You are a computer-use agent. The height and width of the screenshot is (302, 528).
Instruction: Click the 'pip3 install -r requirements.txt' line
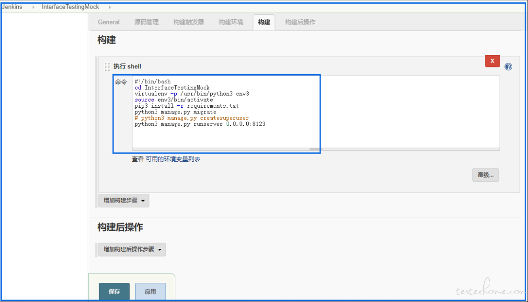point(186,106)
